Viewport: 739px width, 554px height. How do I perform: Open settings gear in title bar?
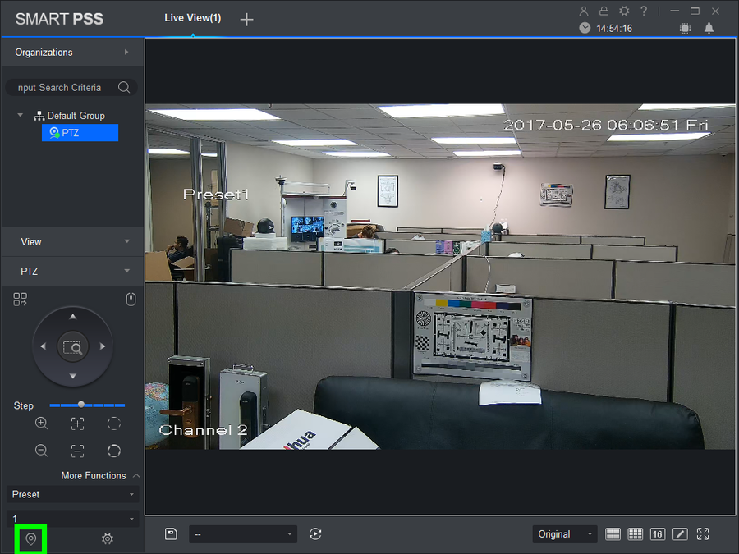coord(624,11)
